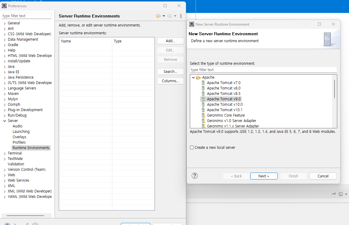349x225 pixels.
Task: Click the Preferences tree horizontal scrollbar
Action: [25, 215]
